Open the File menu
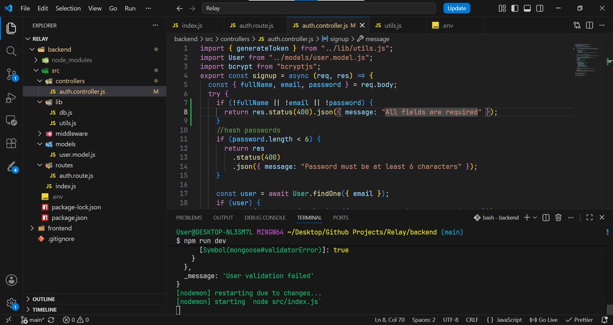Image resolution: width=613 pixels, height=325 pixels. (x=25, y=8)
